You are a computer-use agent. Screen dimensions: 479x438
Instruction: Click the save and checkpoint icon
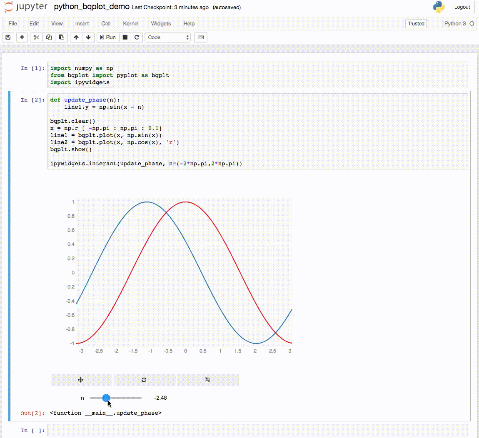pyautogui.click(x=8, y=37)
